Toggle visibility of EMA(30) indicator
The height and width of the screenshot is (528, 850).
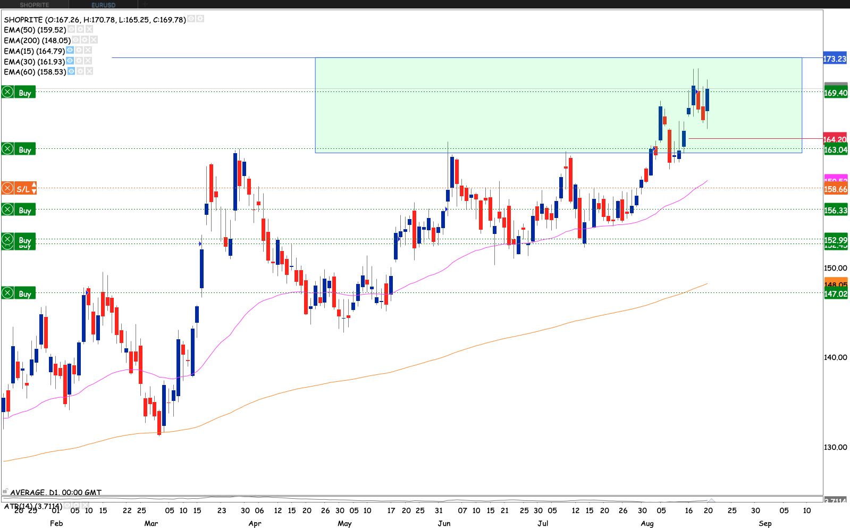pyautogui.click(x=70, y=61)
